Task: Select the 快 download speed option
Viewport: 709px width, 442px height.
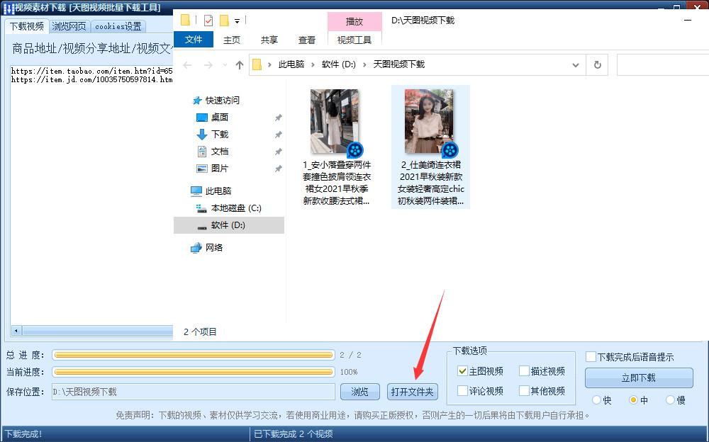Action: pyautogui.click(x=596, y=399)
